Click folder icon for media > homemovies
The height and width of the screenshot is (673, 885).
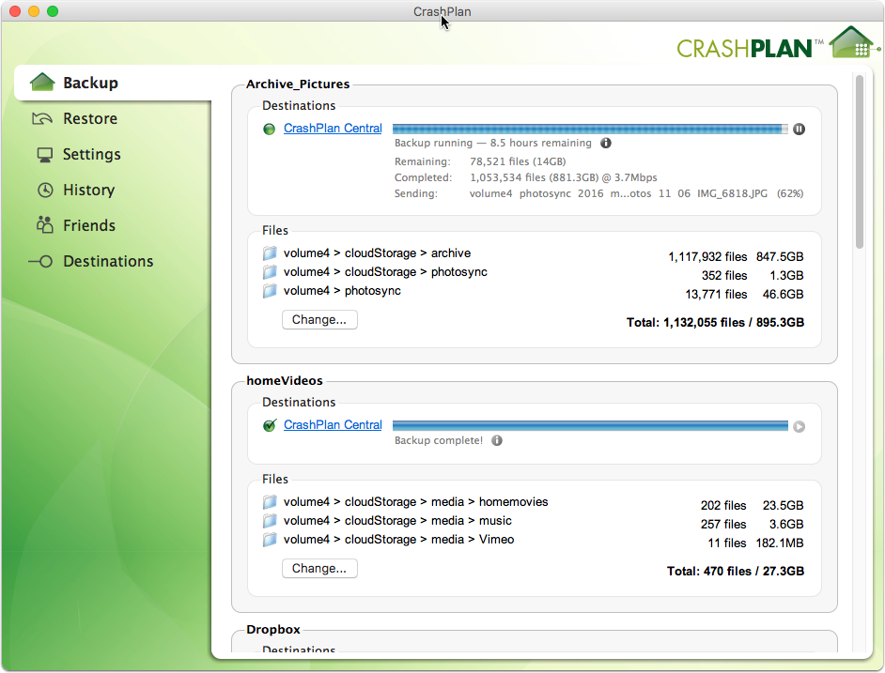click(x=270, y=502)
